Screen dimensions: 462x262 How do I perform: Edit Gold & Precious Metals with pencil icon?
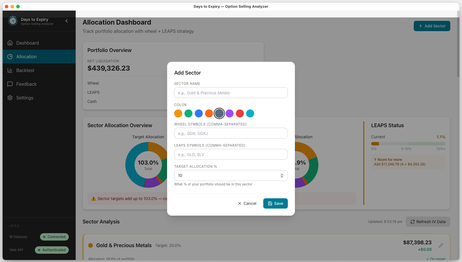(x=441, y=245)
